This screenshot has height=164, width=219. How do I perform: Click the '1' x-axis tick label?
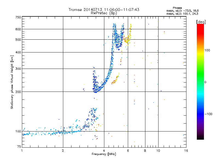[22, 151]
